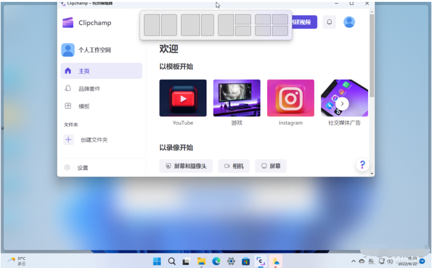This screenshot has width=432, height=268.
Task: Open notification center badge
Action: coord(422,261)
